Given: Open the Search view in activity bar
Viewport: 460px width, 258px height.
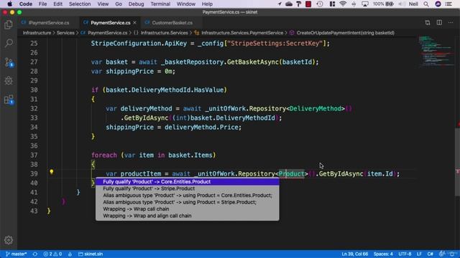Looking at the screenshot, I should coord(9,44).
